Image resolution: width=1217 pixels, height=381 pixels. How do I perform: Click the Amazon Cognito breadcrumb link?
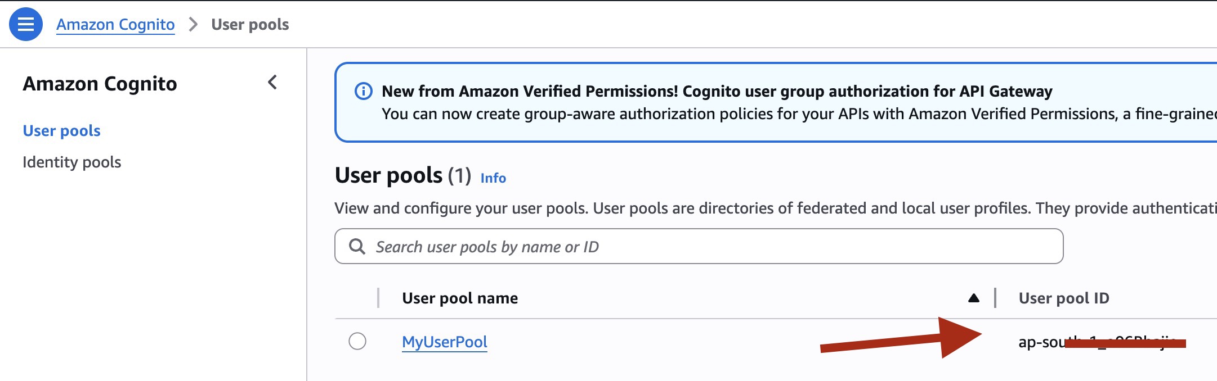click(x=115, y=24)
